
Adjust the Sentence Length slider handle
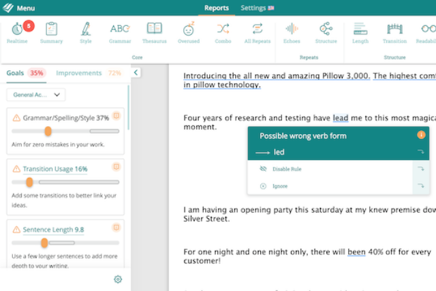44,243
